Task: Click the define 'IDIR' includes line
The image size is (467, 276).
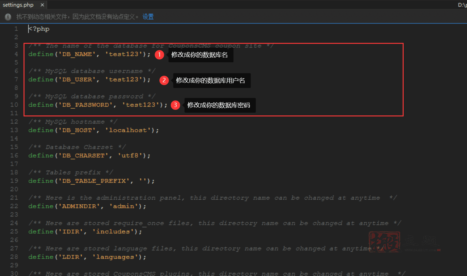Action: 85,232
